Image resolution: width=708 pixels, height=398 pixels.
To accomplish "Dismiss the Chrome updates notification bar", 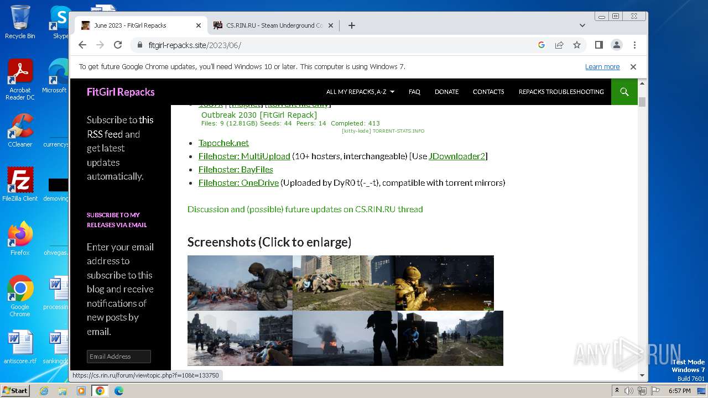I will tap(633, 67).
